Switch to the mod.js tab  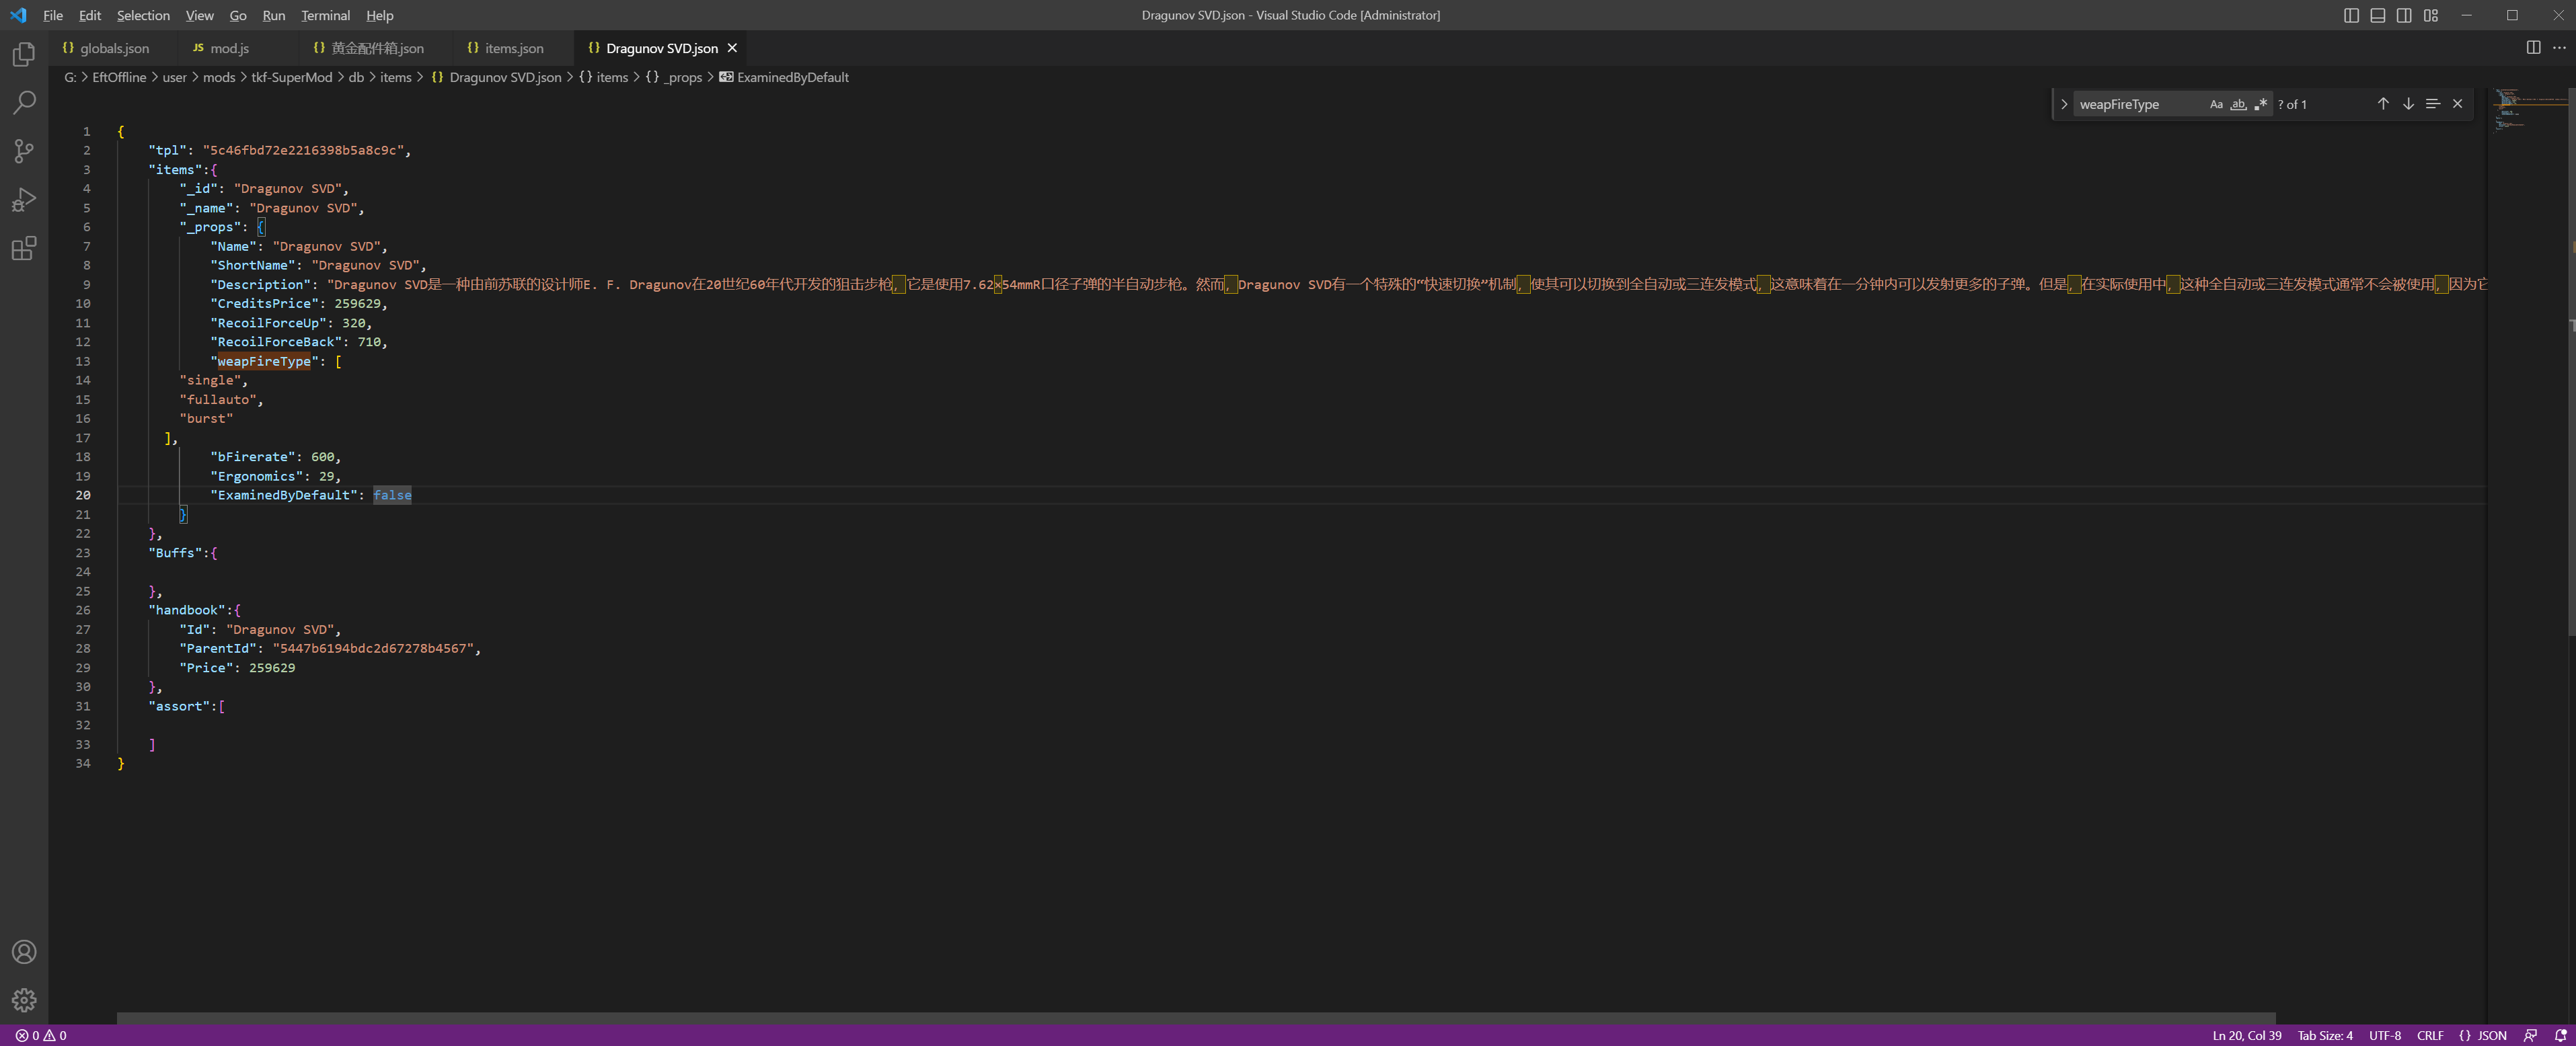229,48
